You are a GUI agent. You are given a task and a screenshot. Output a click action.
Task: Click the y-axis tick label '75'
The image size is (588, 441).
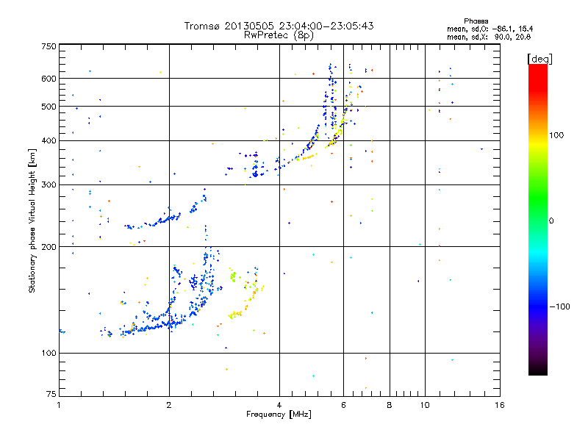[x=51, y=394]
